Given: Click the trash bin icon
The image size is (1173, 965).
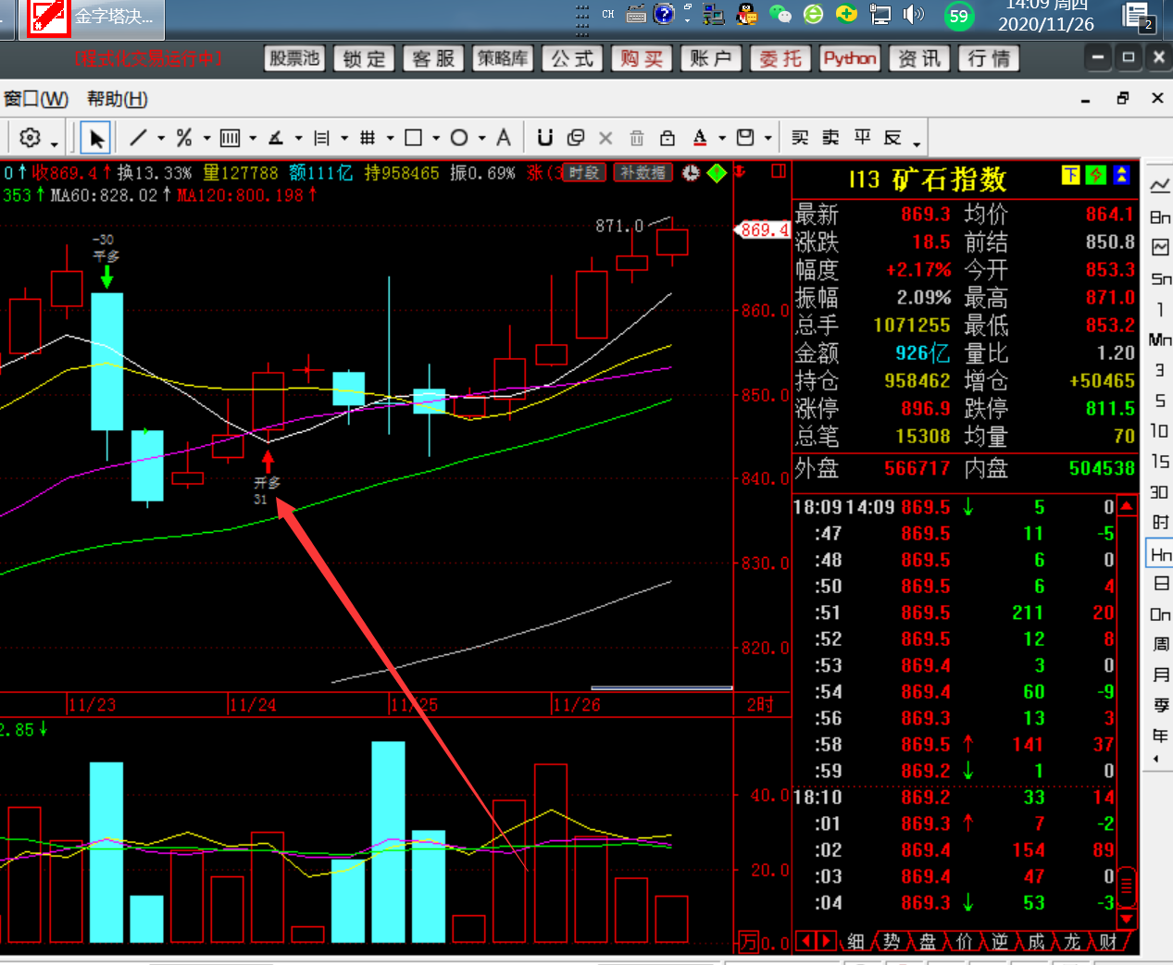Looking at the screenshot, I should [637, 138].
